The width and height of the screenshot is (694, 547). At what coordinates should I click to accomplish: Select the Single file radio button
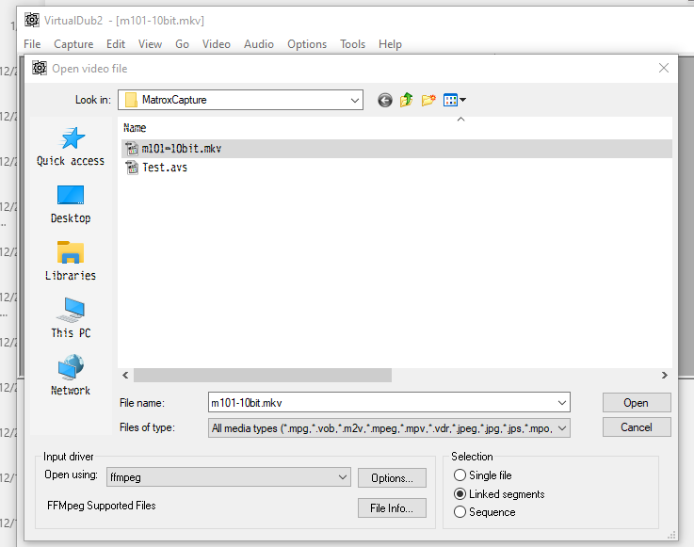tap(460, 475)
